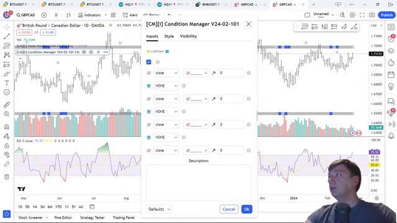Close the Condition Manager dialog
397x223 pixels.
[x=249, y=24]
